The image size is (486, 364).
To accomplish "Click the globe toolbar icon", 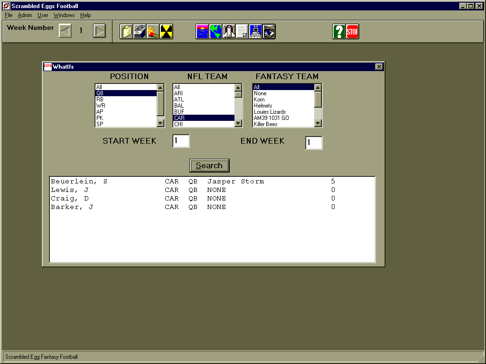I will click(216, 32).
